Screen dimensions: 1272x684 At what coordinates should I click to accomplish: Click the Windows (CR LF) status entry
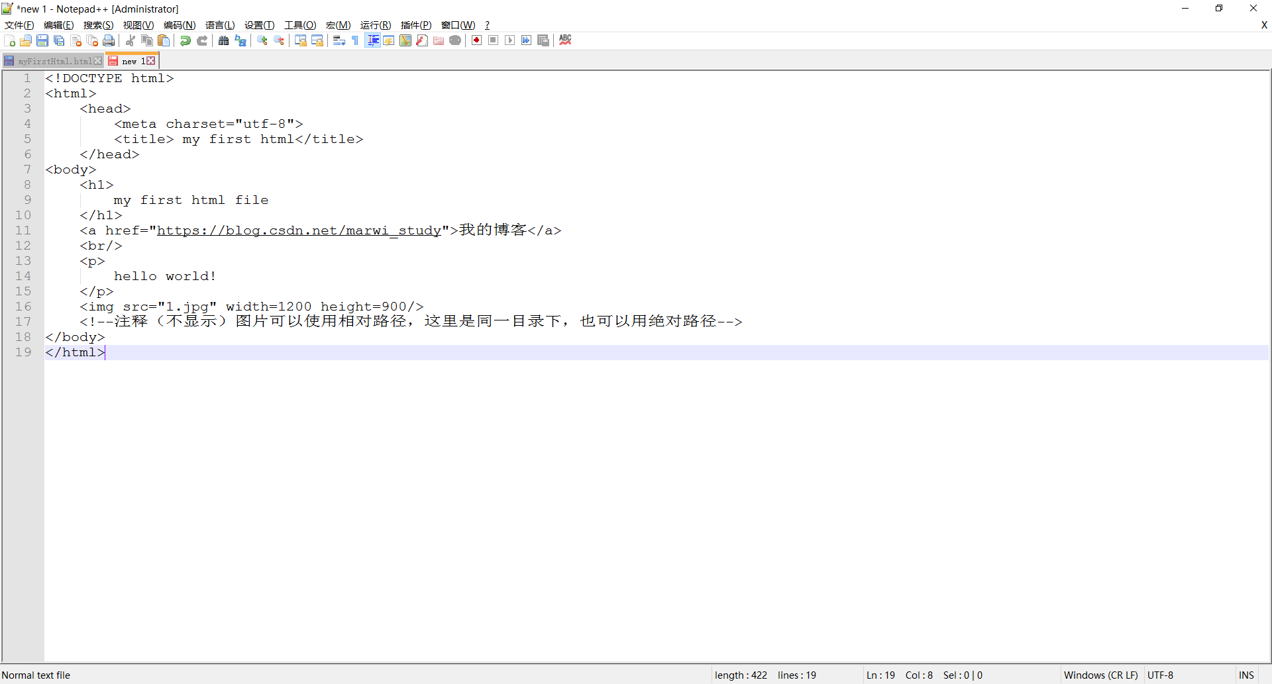click(x=1100, y=675)
